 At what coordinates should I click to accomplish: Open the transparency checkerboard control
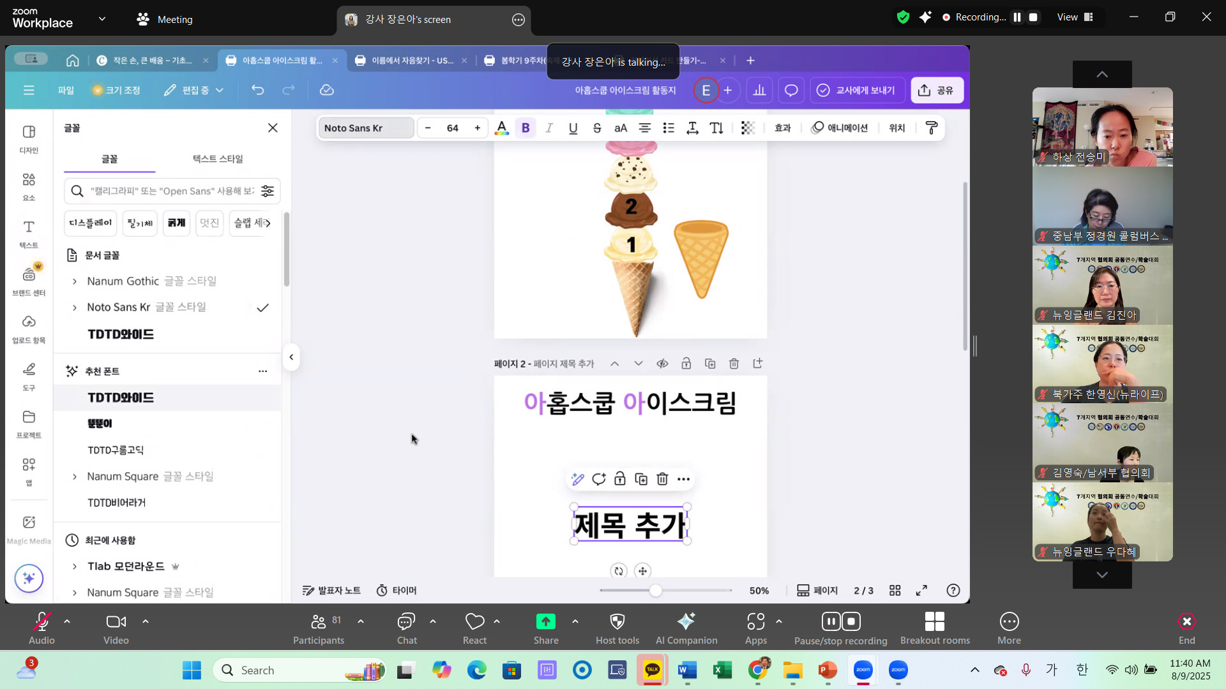click(x=748, y=128)
